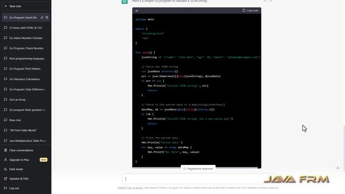
Task: Click the scroll-to-bottom arrow button
Action: click(337, 168)
